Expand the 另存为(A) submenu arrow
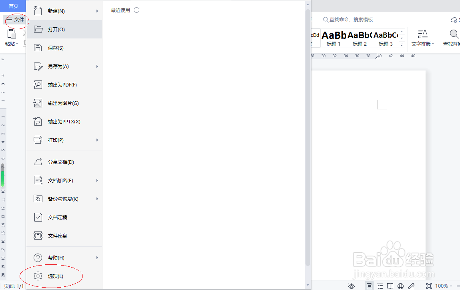Image resolution: width=460 pixels, height=290 pixels. [x=97, y=66]
